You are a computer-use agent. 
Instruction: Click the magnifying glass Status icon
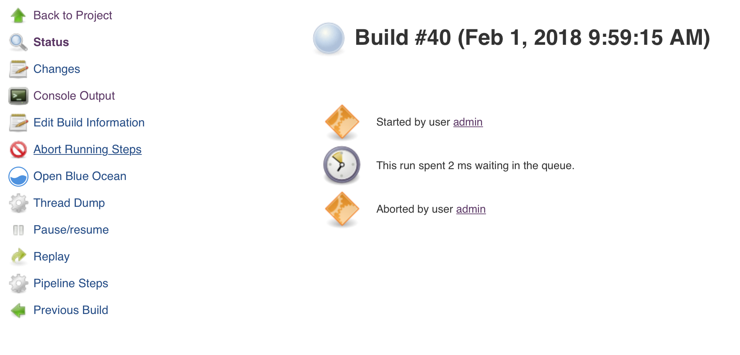(18, 42)
